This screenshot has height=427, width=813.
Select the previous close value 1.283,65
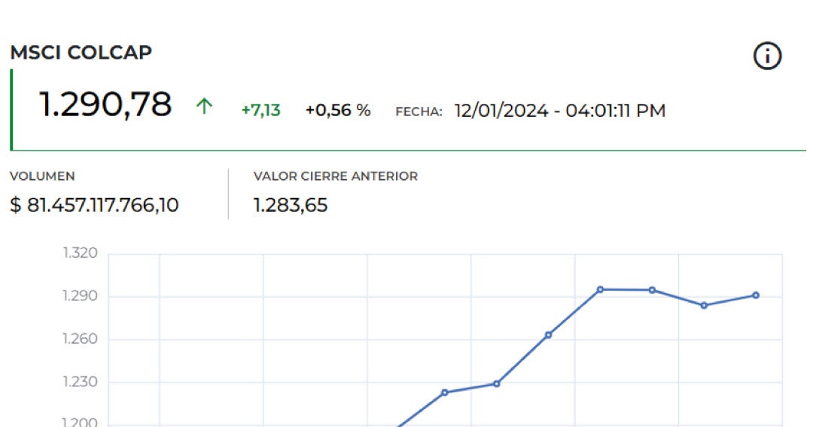pos(291,205)
